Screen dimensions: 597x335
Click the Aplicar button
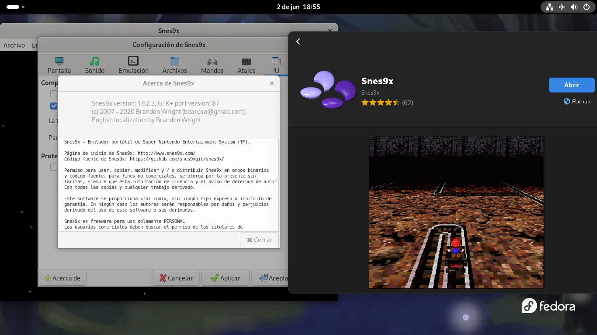pos(226,278)
